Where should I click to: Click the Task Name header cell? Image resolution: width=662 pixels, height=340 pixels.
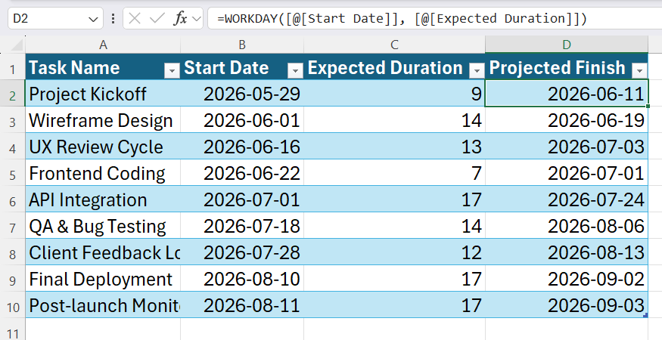(103, 66)
